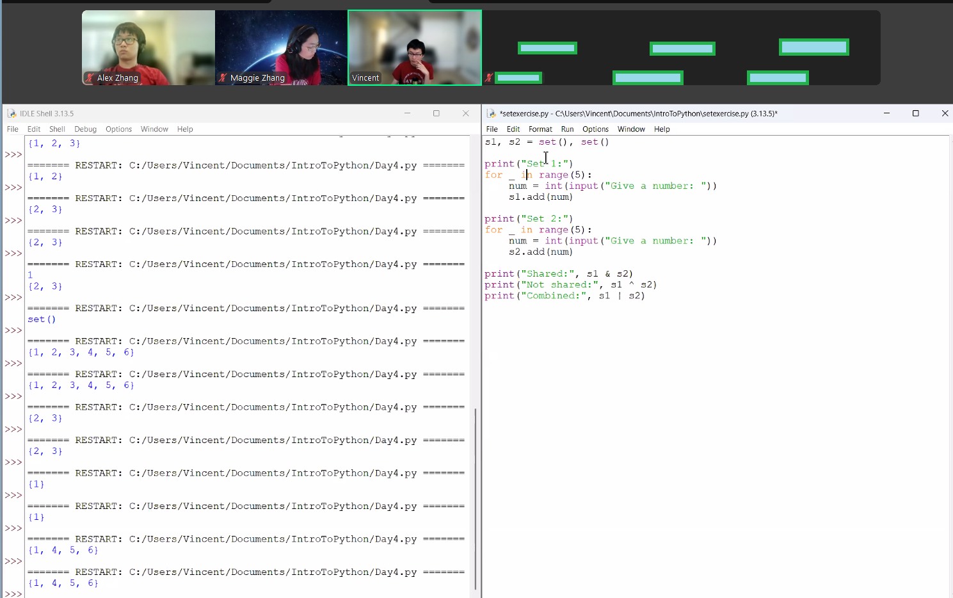
Task: Maximize the IDLE Shell window
Action: point(436,113)
